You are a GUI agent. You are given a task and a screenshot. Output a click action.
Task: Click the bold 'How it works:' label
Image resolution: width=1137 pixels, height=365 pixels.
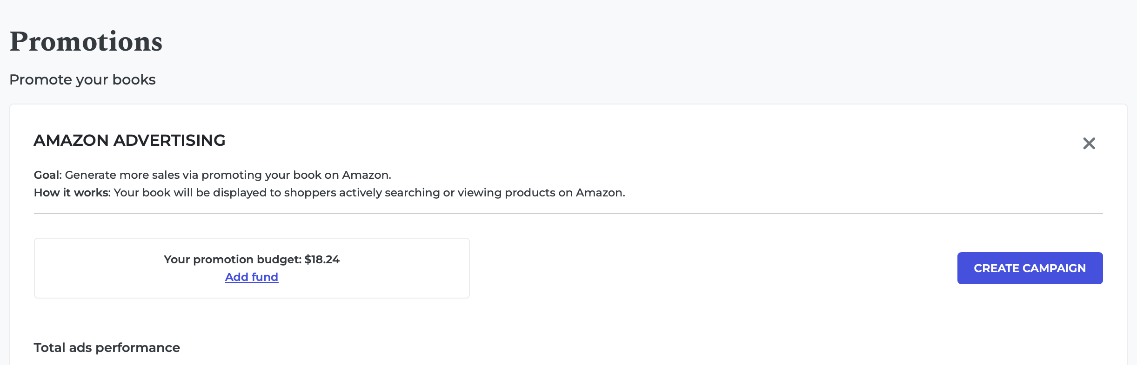[72, 193]
